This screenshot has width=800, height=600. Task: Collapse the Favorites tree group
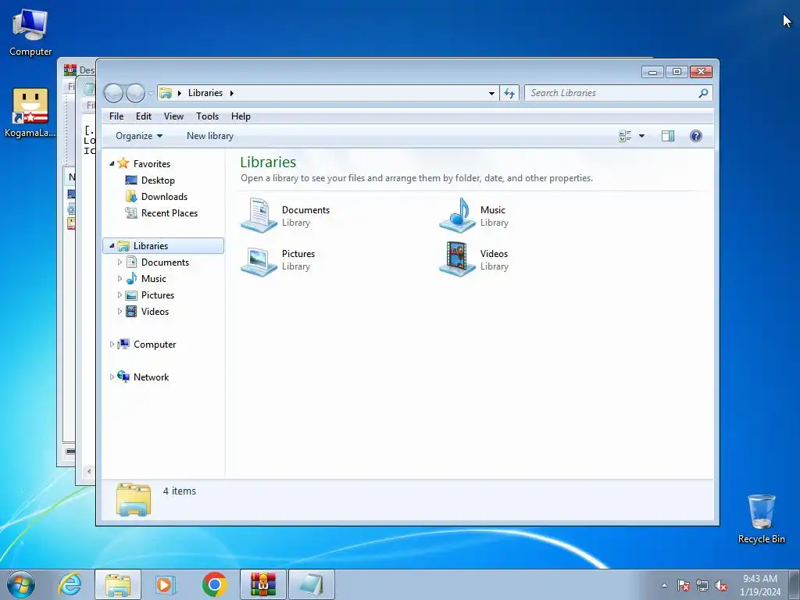click(112, 164)
